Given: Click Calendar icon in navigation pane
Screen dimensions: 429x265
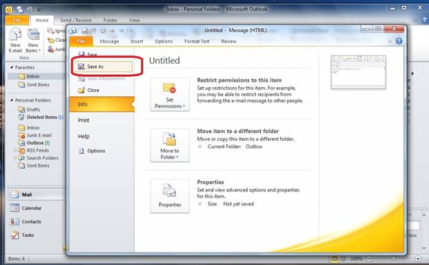Looking at the screenshot, I should (x=14, y=208).
